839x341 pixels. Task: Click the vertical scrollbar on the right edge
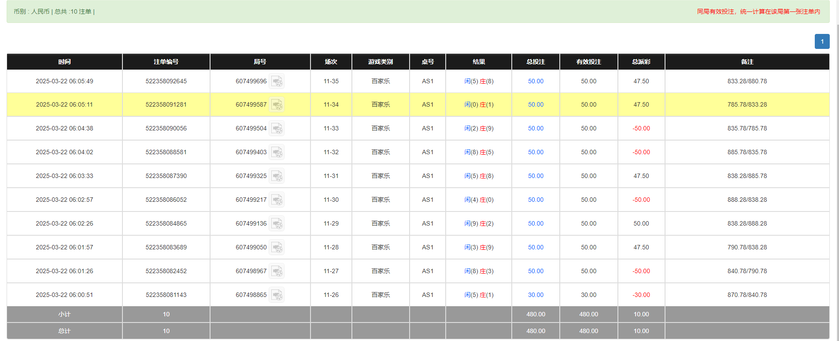837,176
